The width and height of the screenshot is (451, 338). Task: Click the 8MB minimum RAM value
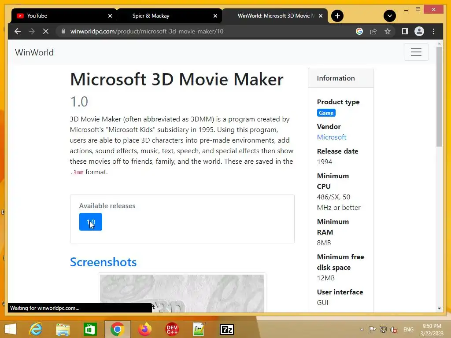click(x=324, y=243)
